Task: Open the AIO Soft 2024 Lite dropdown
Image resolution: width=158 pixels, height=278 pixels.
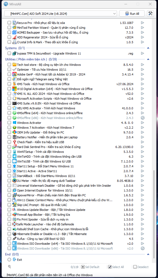Action: [x=60, y=14]
